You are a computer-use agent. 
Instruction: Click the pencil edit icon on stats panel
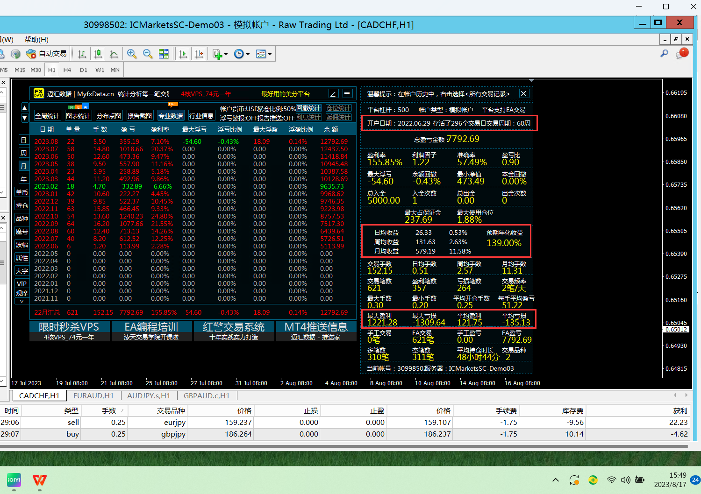pos(333,93)
